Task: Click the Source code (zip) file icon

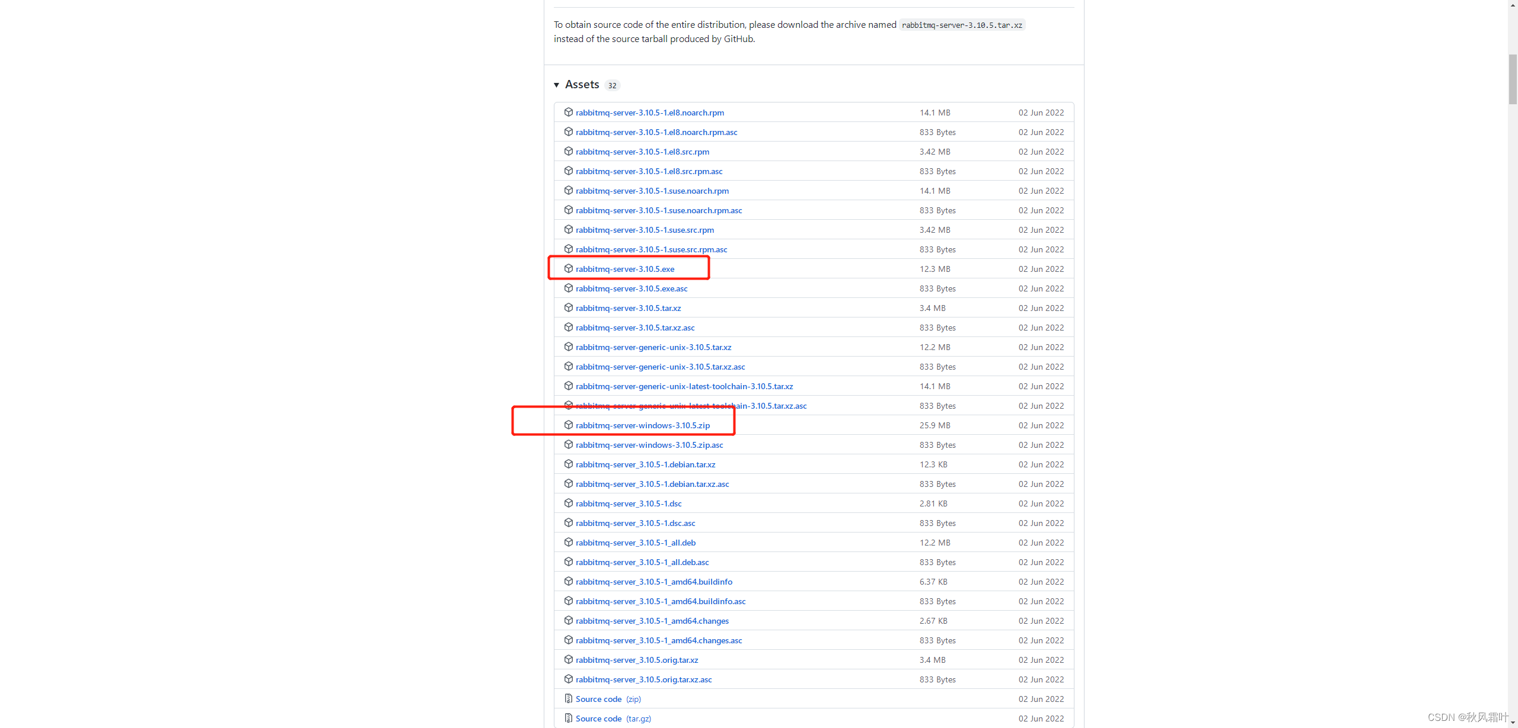Action: [x=568, y=699]
